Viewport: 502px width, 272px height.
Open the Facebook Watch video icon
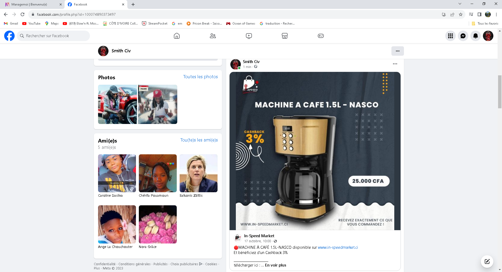click(249, 36)
